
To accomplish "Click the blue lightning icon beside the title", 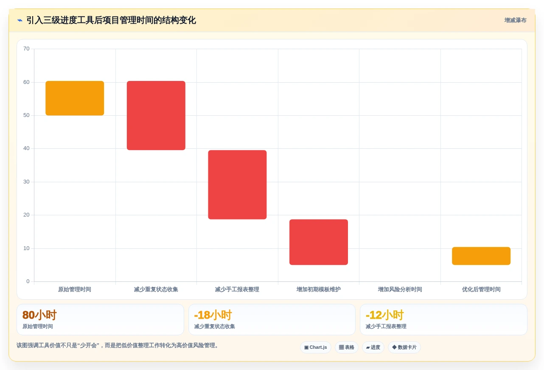I will pos(20,20).
